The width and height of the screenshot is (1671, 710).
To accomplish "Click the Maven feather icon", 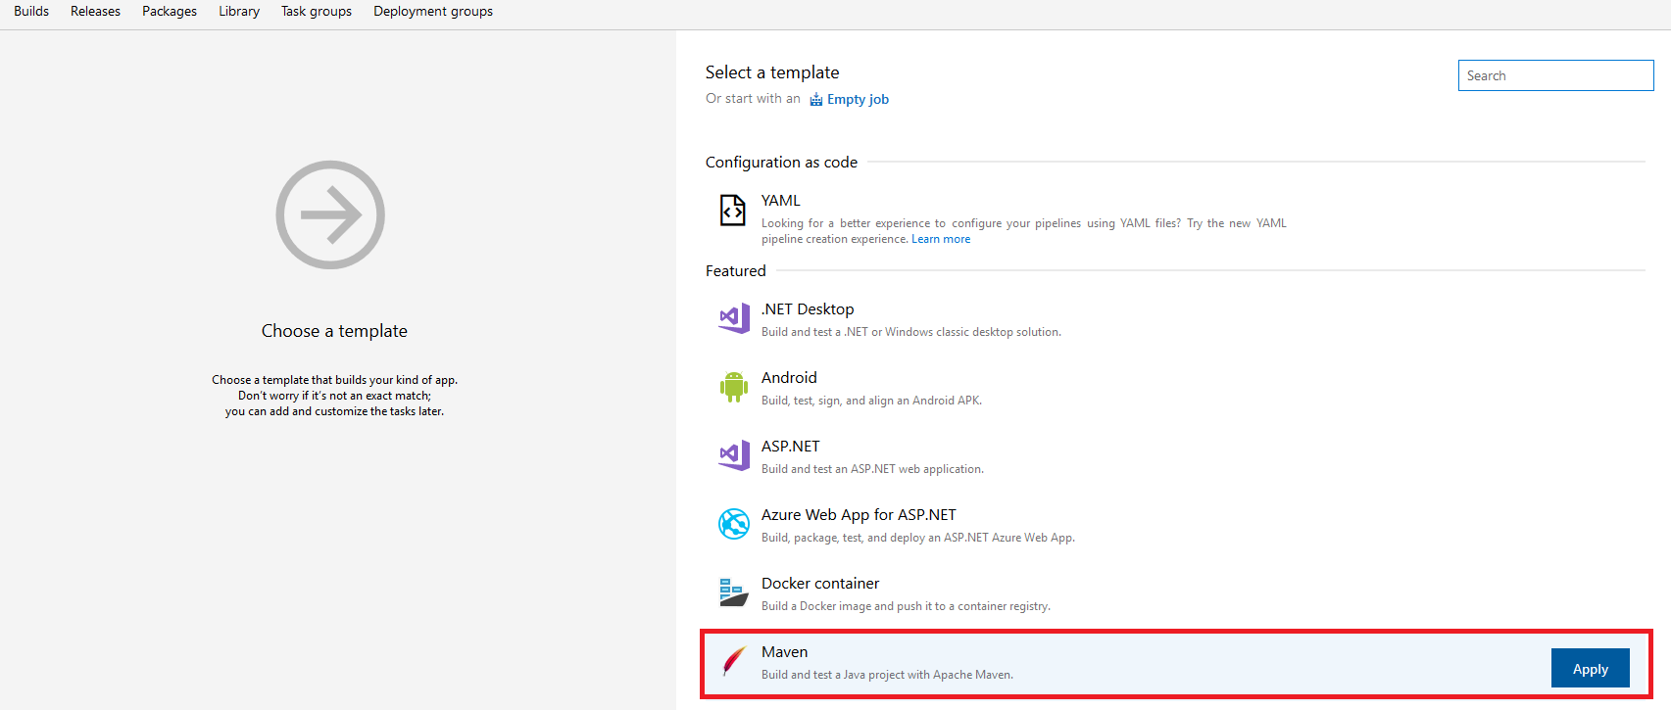I will point(734,661).
